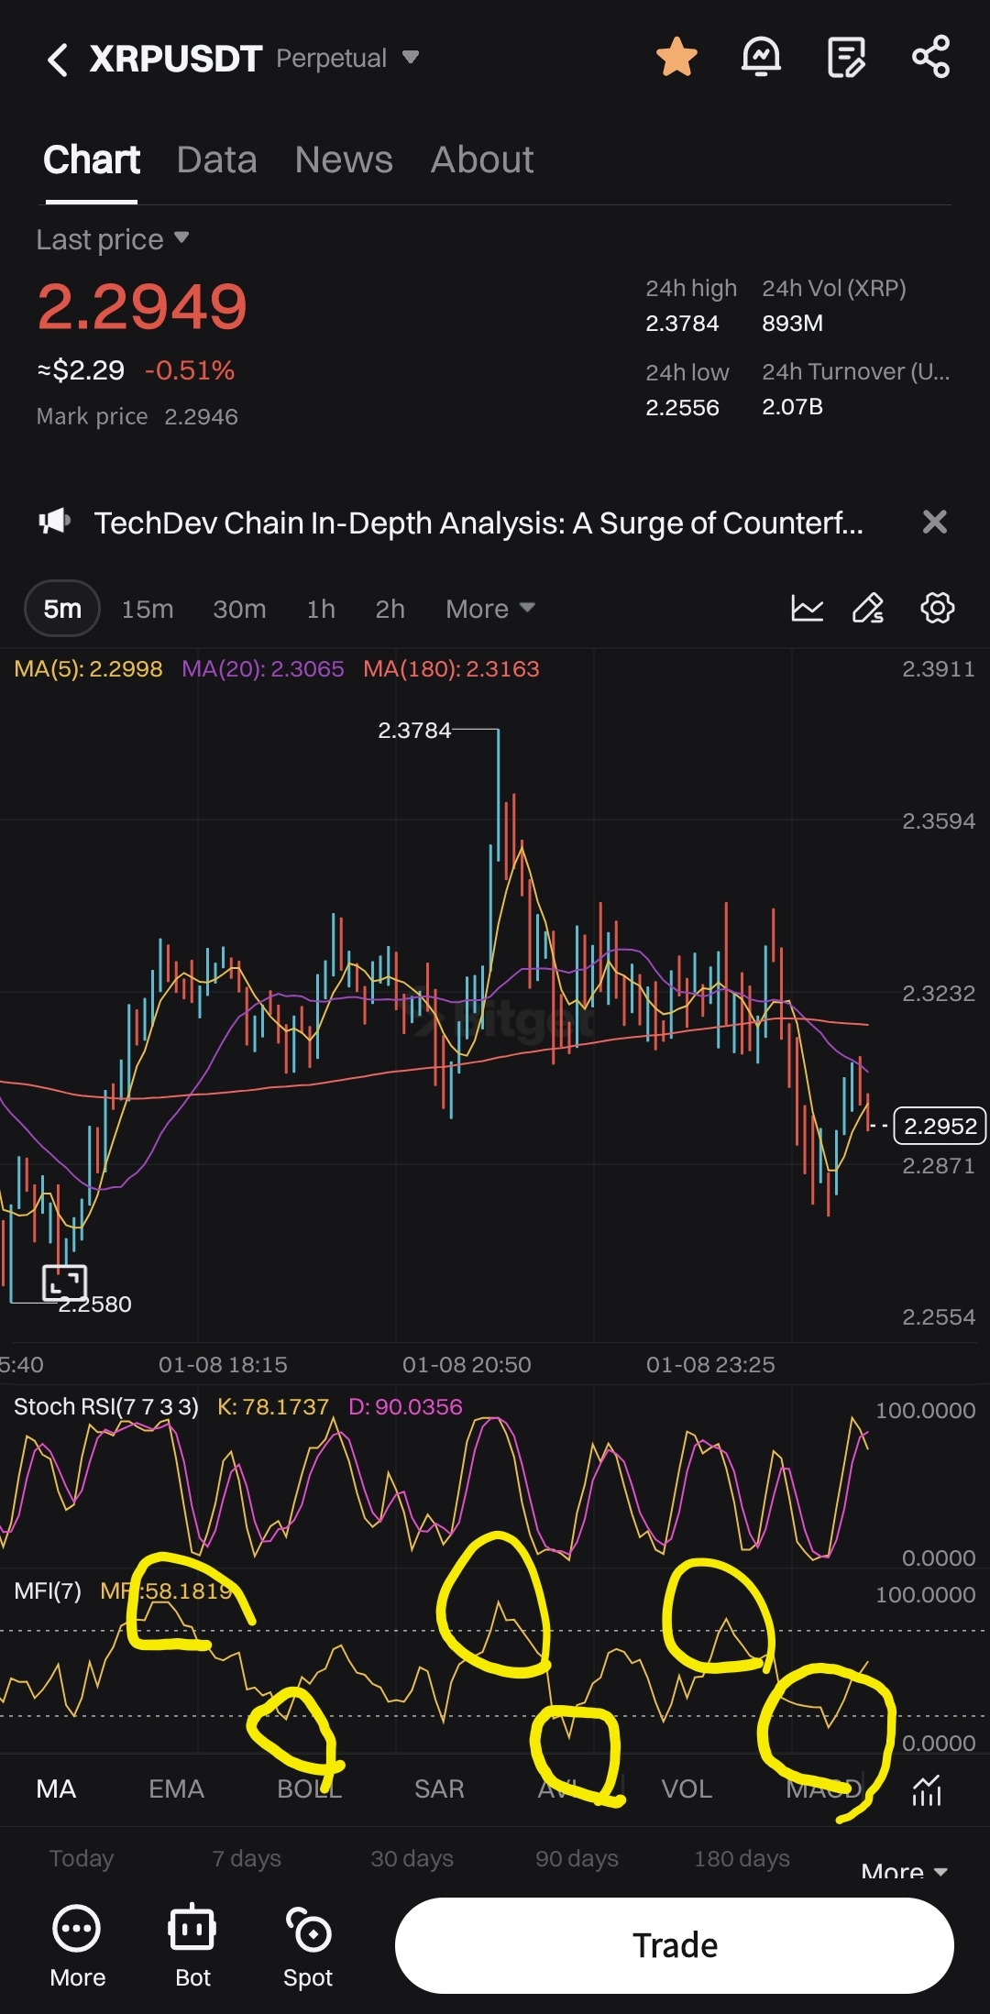The height and width of the screenshot is (2014, 990).
Task: Select the 90 days range
Action: point(577,1858)
